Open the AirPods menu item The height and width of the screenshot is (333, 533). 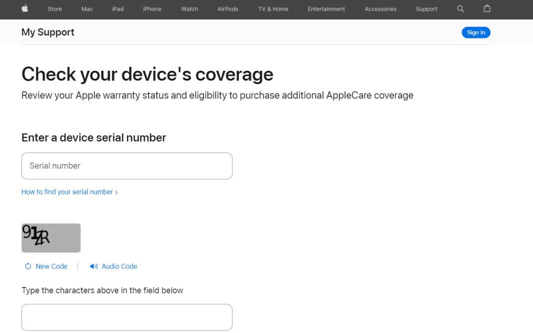[228, 9]
